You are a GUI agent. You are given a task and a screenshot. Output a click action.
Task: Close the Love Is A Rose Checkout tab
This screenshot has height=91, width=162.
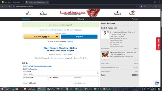pos(47,2)
